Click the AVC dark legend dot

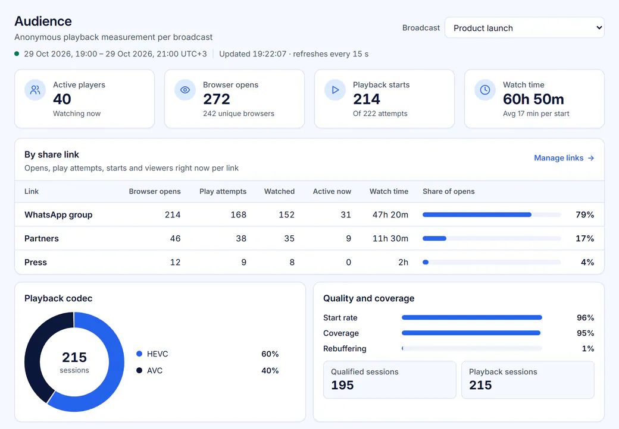pos(139,370)
